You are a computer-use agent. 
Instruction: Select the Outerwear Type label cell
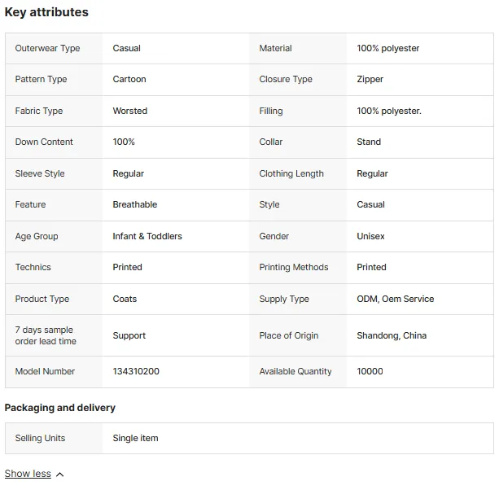coord(54,48)
